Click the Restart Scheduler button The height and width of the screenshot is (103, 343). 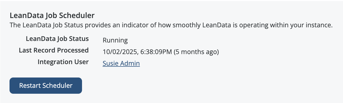point(46,85)
